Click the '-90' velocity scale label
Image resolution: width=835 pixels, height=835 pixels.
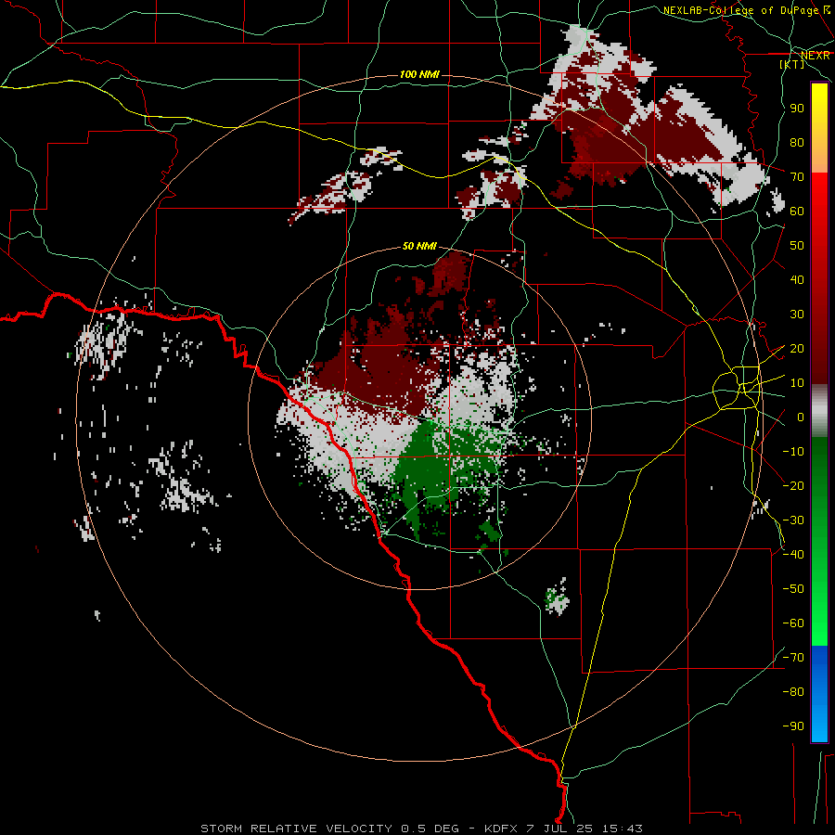pyautogui.click(x=793, y=726)
